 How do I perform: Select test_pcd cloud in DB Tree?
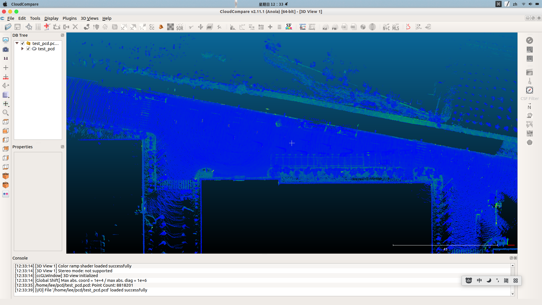click(x=46, y=49)
